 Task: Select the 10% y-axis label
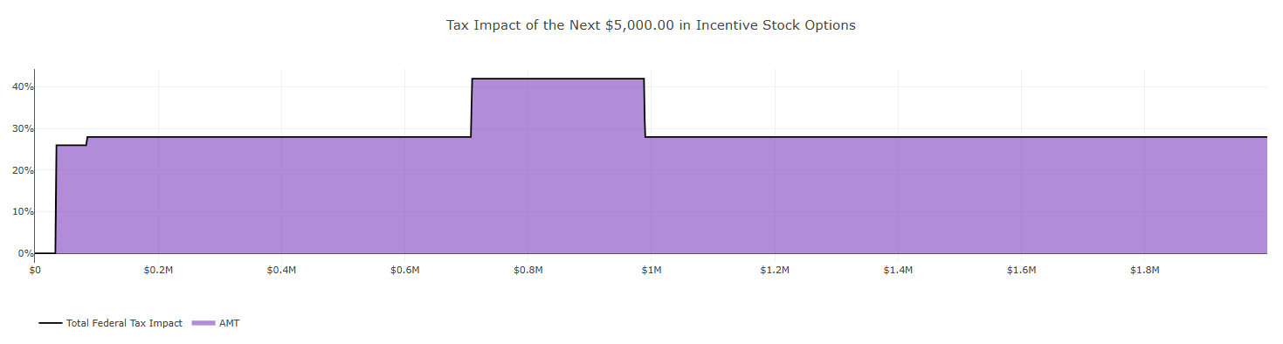[x=22, y=211]
